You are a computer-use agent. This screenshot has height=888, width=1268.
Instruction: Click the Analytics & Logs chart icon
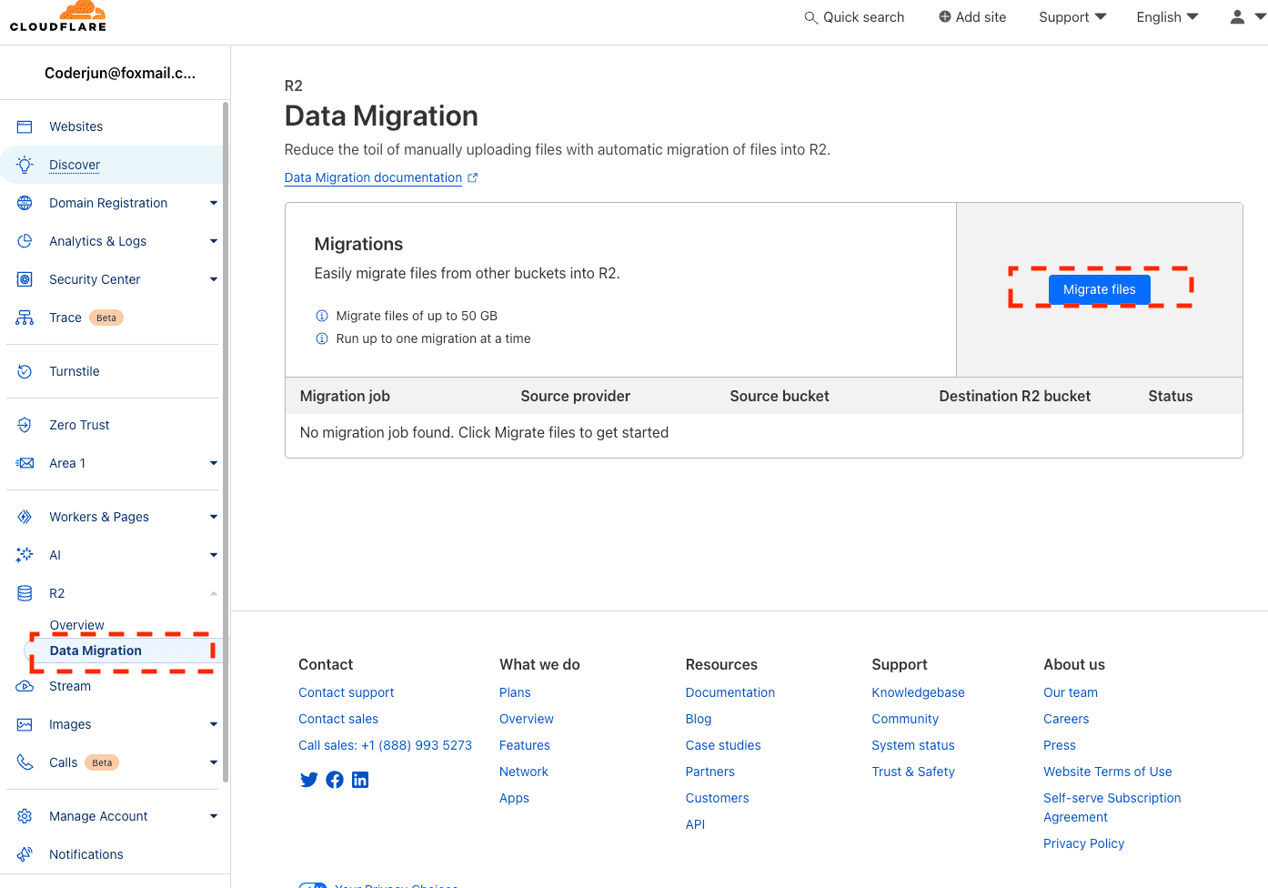click(x=25, y=241)
